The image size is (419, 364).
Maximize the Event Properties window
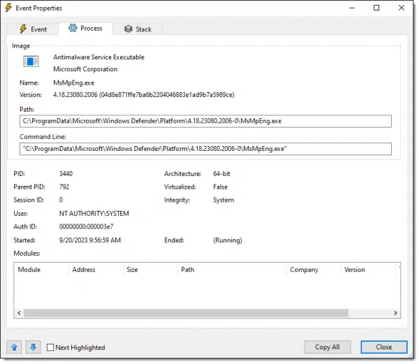[376, 8]
